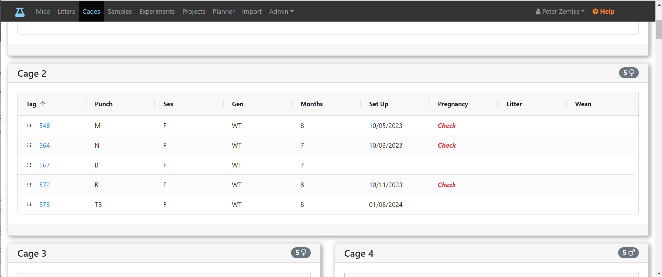Click set up date 01/08/2024
The image size is (662, 277).
pyautogui.click(x=386, y=205)
